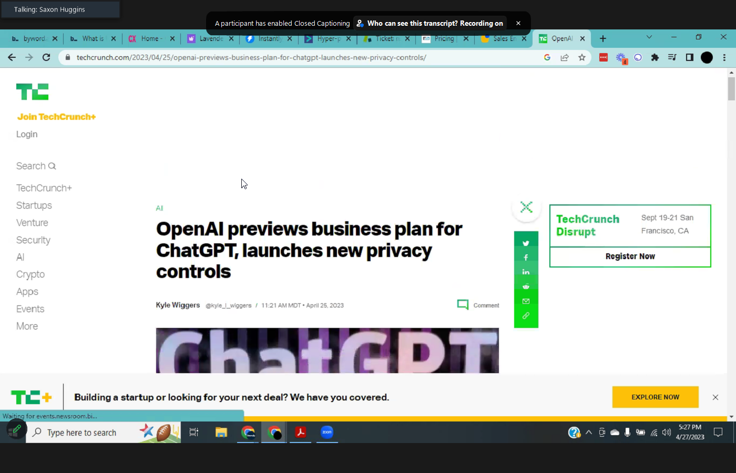Copy article link via chain icon
The image size is (736, 473).
(526, 316)
